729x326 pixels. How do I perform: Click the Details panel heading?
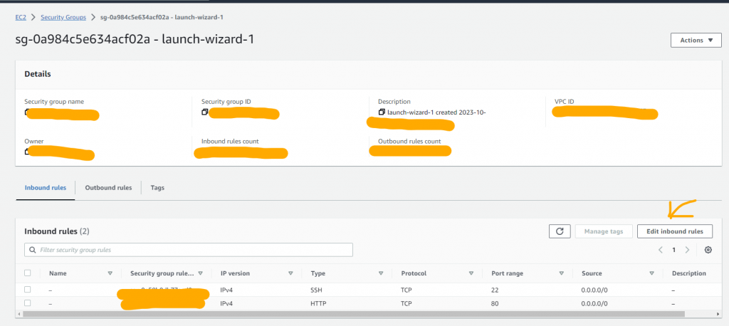(38, 74)
